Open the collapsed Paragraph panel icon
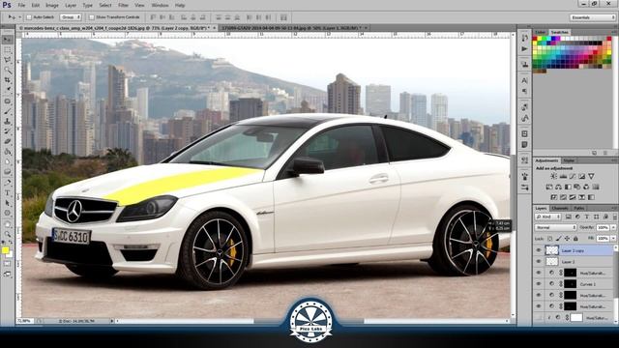Image resolution: width=619 pixels, height=348 pixels. [524, 91]
